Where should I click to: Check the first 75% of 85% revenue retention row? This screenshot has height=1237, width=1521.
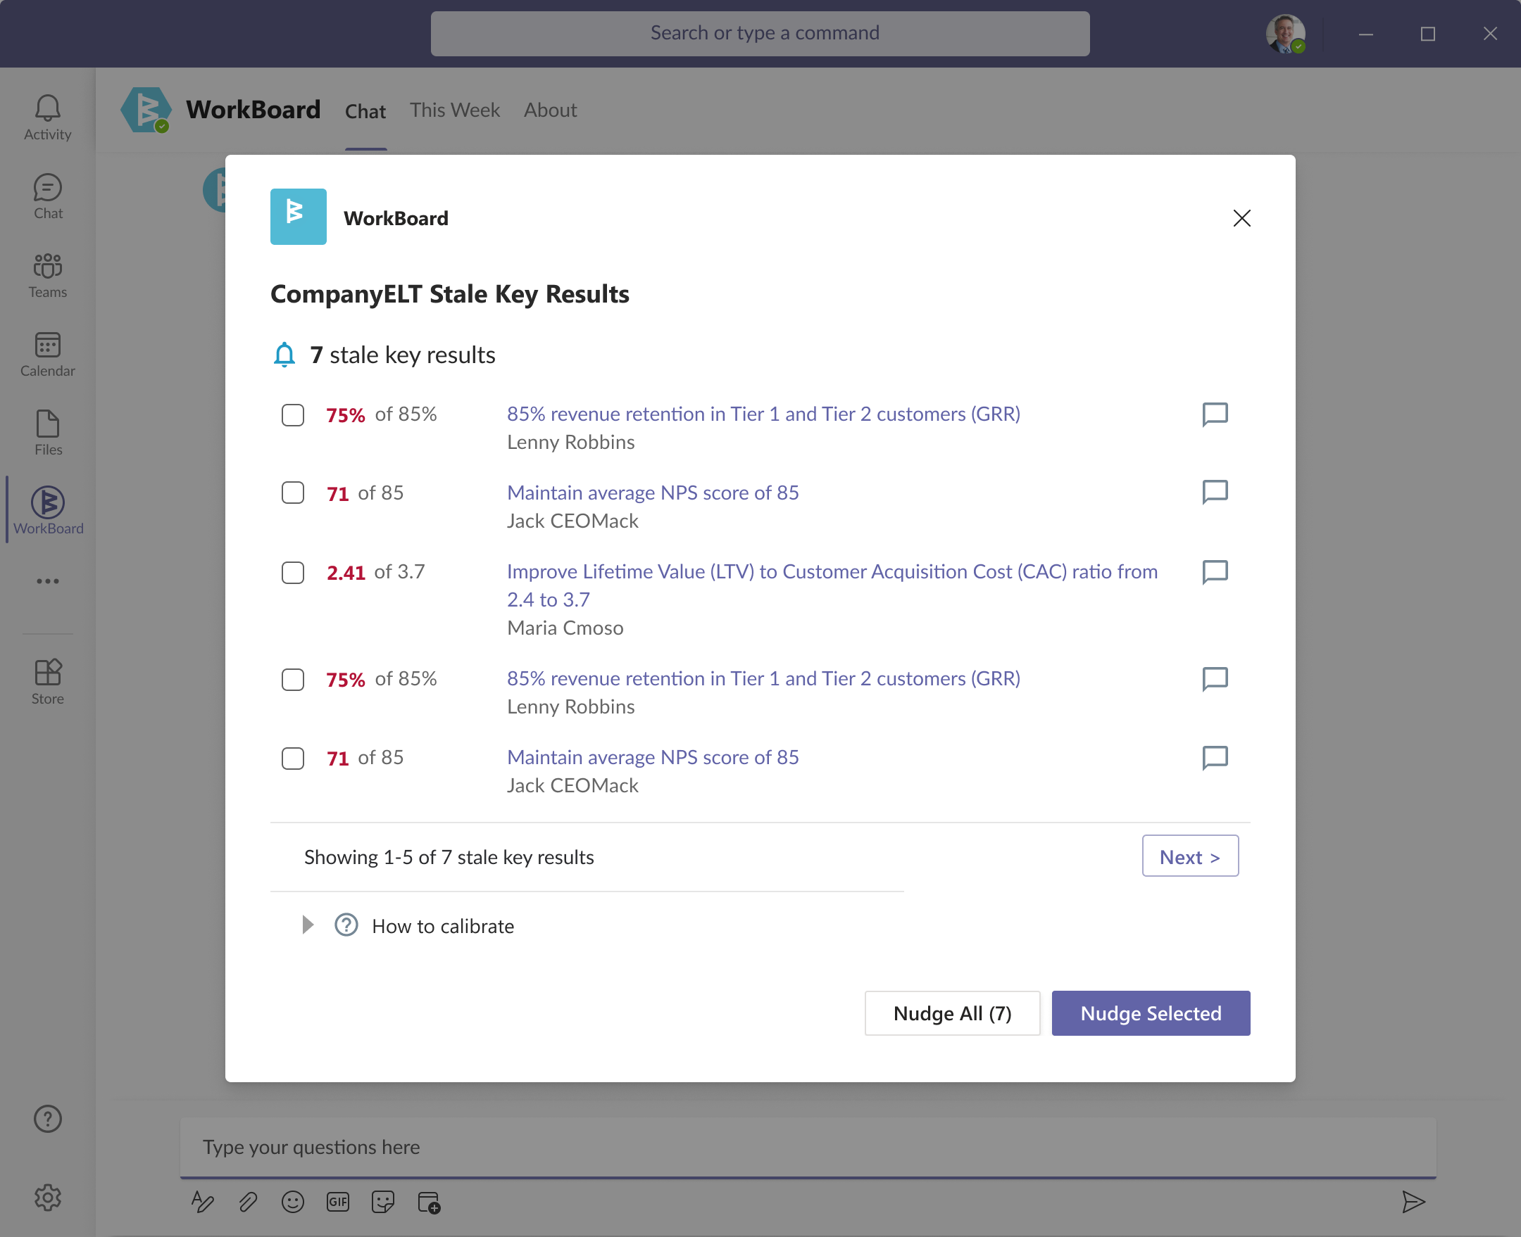[292, 414]
